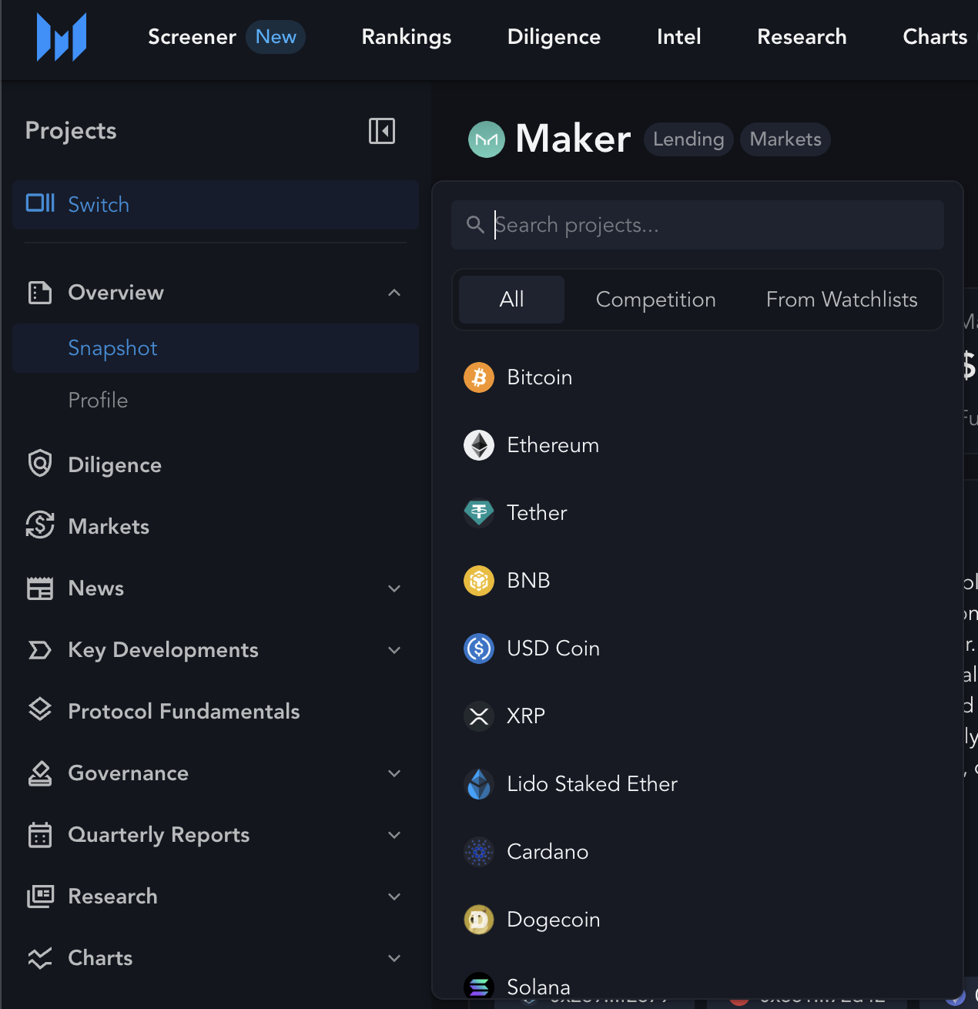Click the Charts sidebar trend icon

click(40, 958)
